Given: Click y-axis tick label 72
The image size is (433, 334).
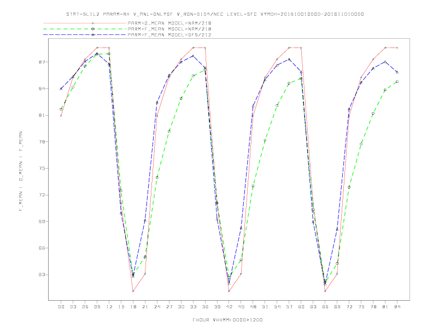Looking at the screenshot, I should pyautogui.click(x=42, y=195).
